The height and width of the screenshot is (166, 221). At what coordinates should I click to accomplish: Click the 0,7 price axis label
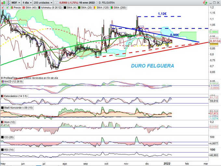click(212, 66)
